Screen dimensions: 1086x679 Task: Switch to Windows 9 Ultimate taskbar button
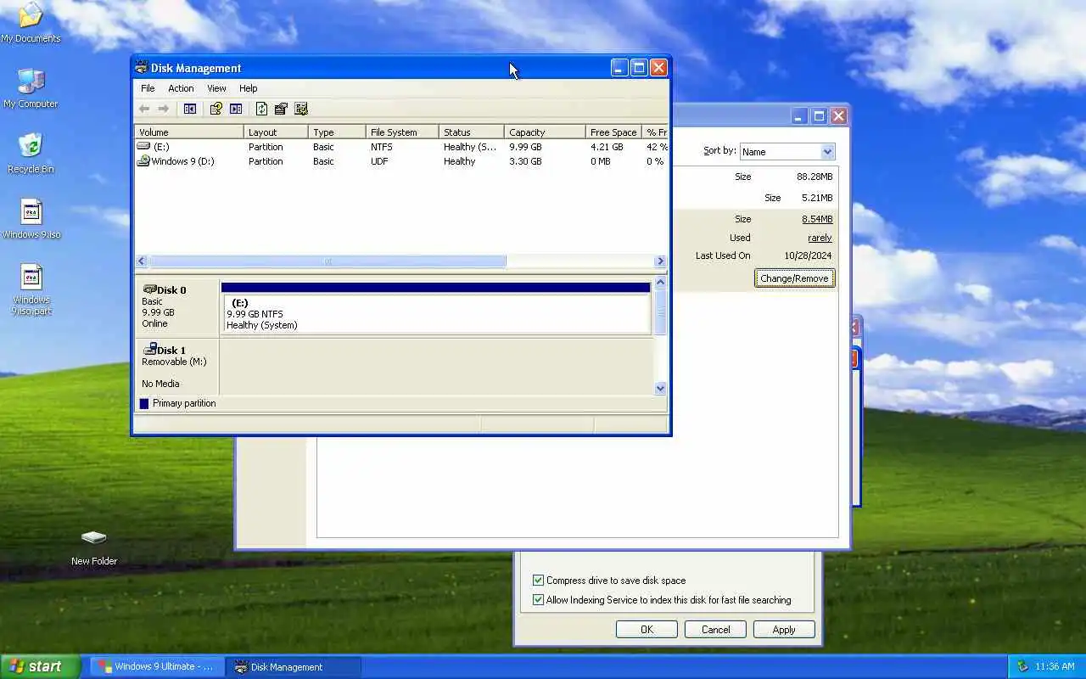coord(156,666)
